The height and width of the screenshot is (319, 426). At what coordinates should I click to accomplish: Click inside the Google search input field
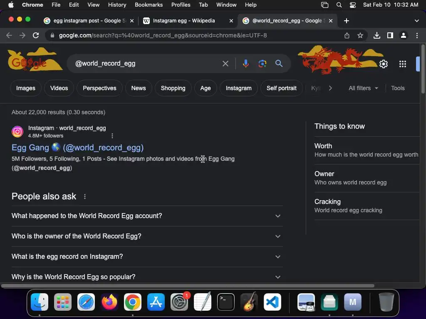point(147,64)
